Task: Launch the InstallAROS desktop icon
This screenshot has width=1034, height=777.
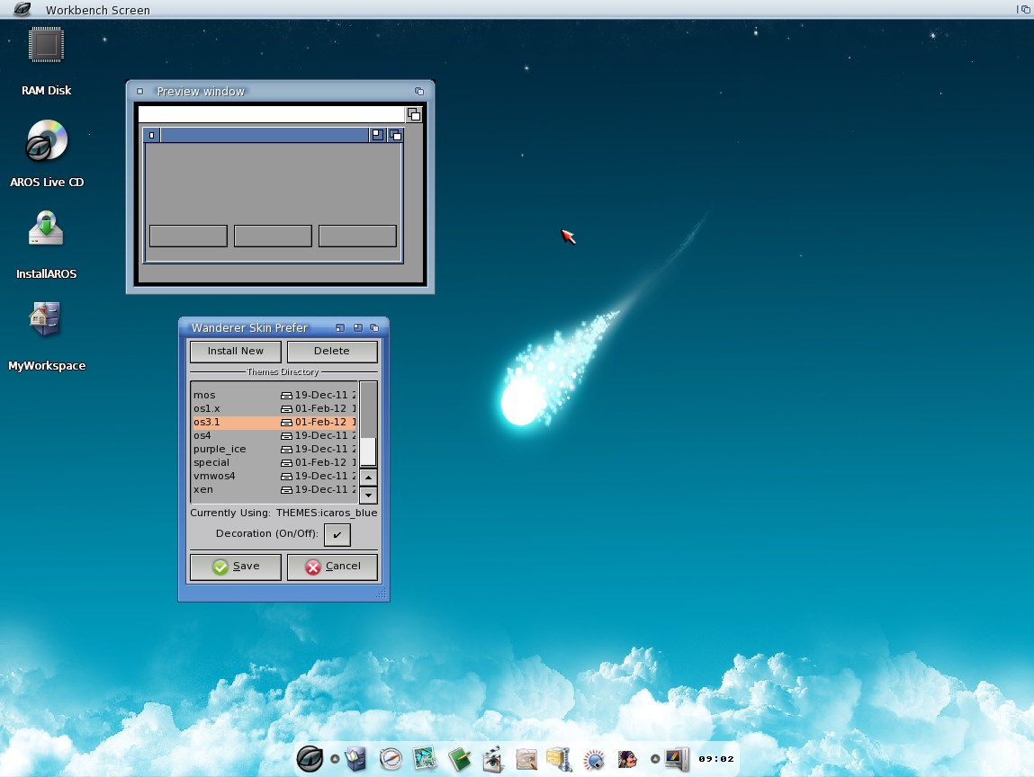Action: (46, 229)
